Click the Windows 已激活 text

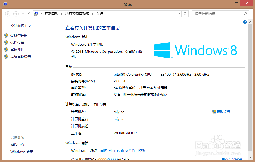tap(84, 151)
